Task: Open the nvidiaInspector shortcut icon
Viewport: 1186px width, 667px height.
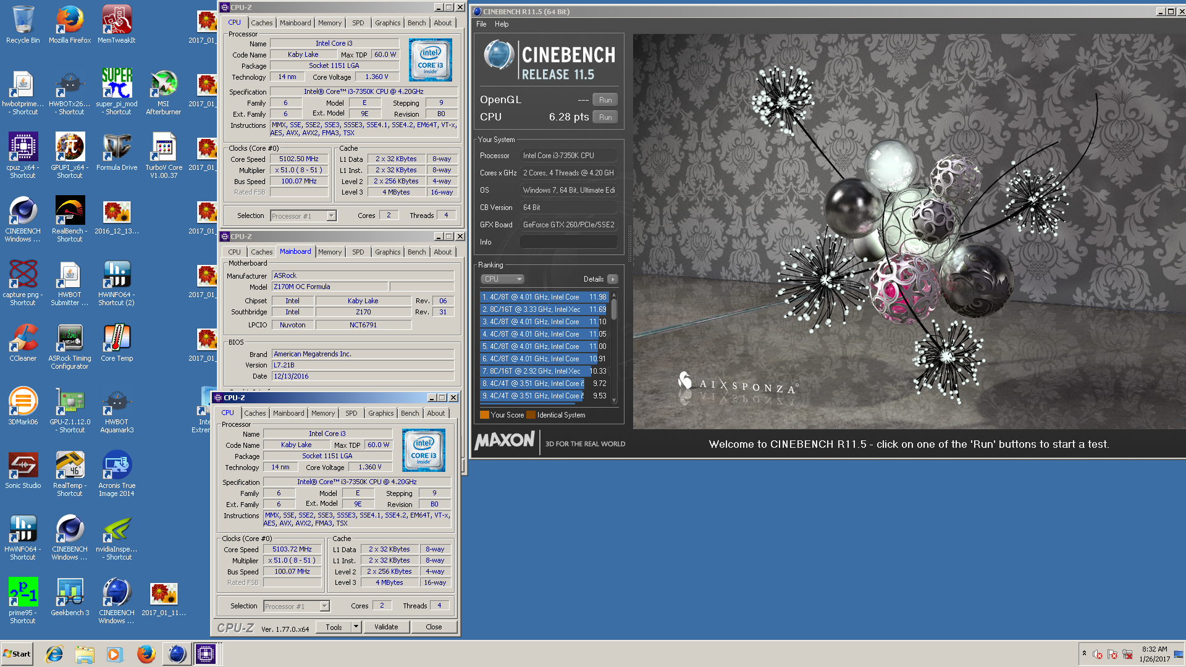Action: (x=117, y=538)
